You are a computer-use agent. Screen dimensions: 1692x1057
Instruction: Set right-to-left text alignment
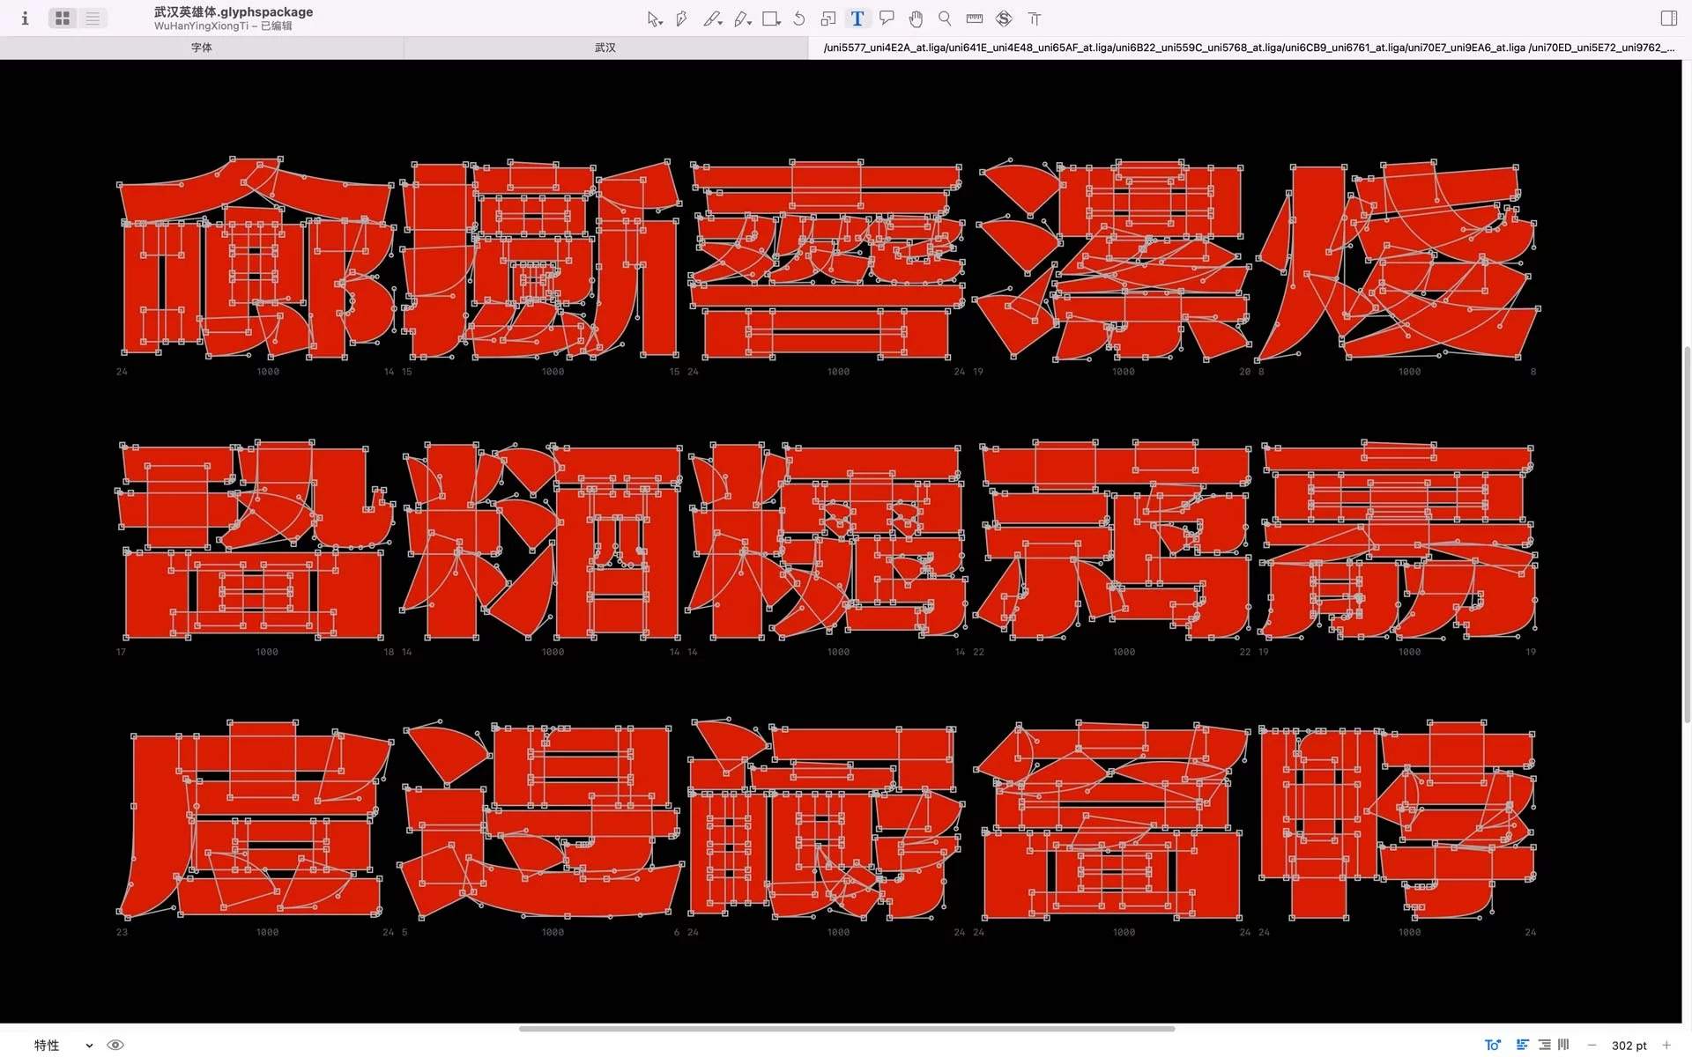pos(1544,1045)
